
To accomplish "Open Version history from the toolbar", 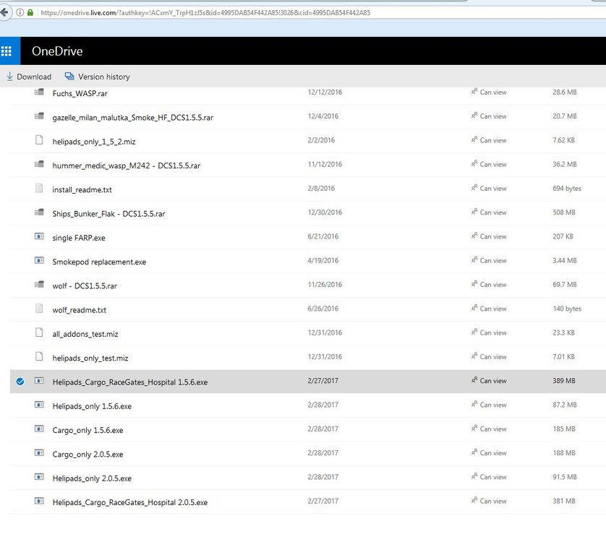I will click(69, 76).
